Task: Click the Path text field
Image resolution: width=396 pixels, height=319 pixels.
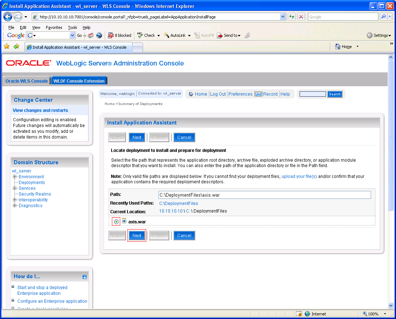Action: point(265,195)
